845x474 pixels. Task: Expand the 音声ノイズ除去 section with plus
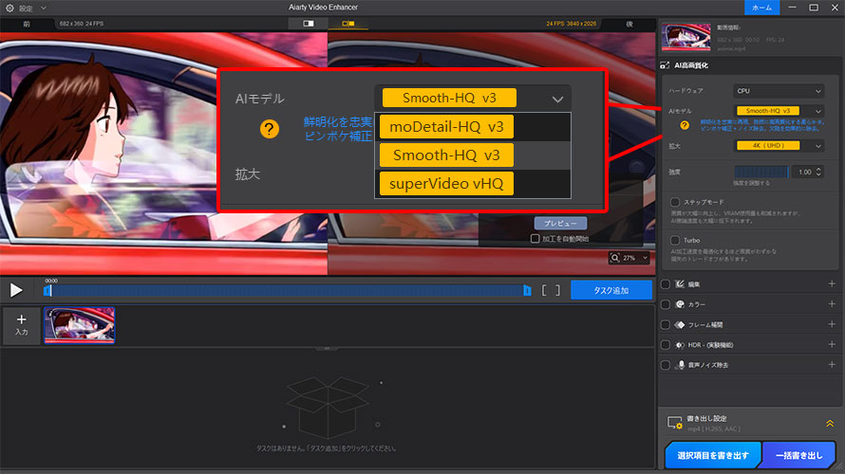(x=832, y=365)
